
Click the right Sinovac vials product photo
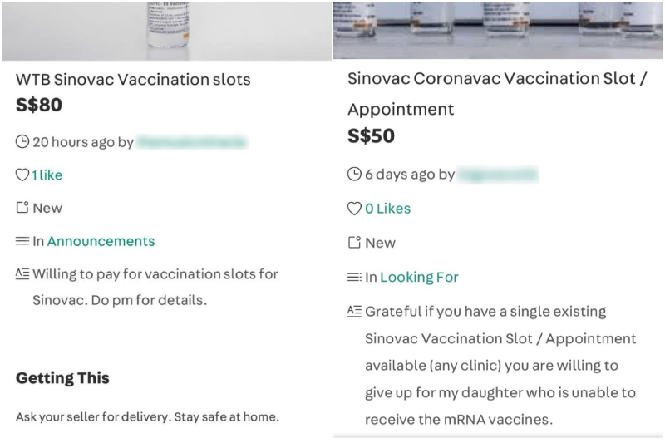(x=499, y=28)
